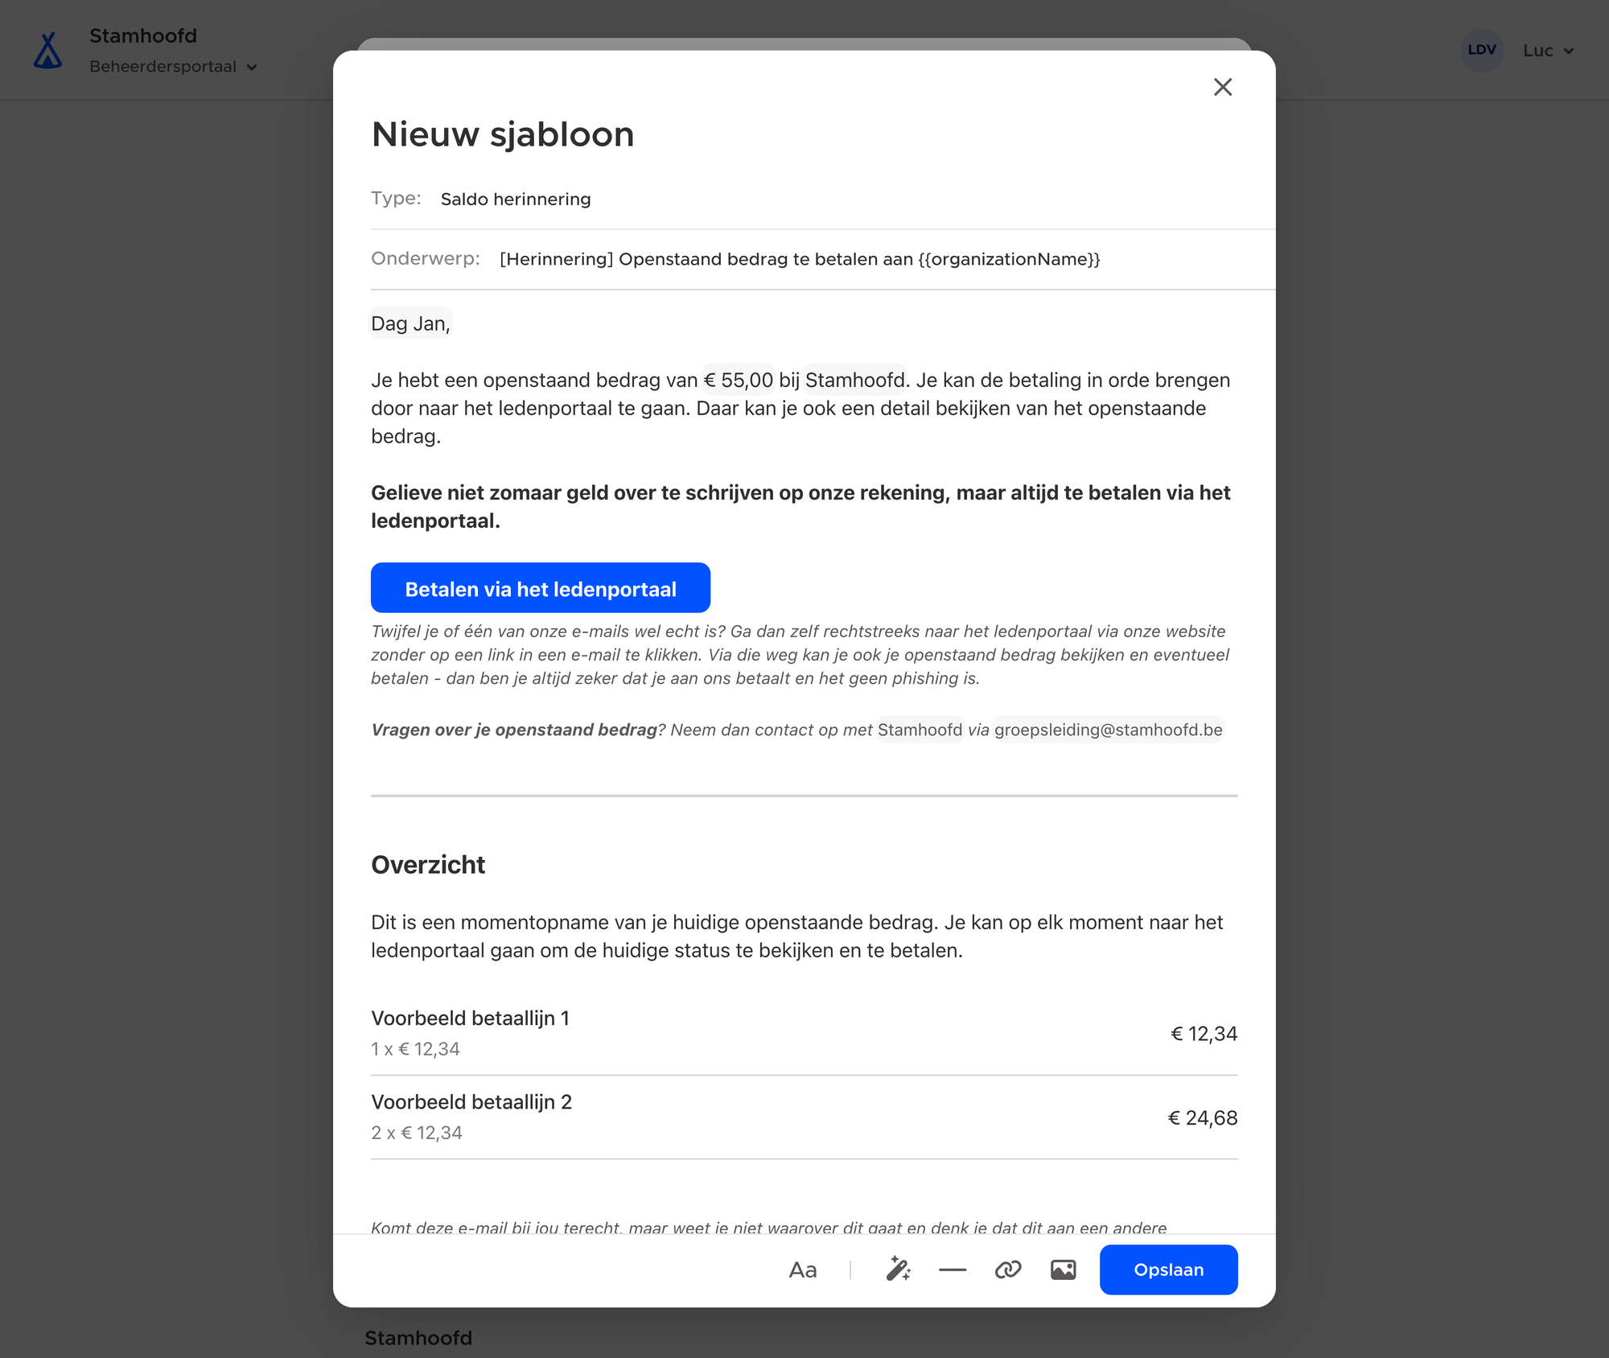1609x1358 pixels.
Task: Click the € 24,68 total amount
Action: 1203,1118
